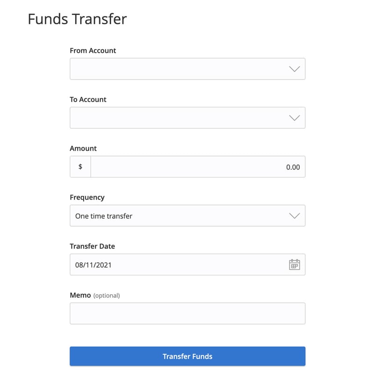Click the Memo text field
The width and height of the screenshot is (374, 383).
pyautogui.click(x=187, y=313)
